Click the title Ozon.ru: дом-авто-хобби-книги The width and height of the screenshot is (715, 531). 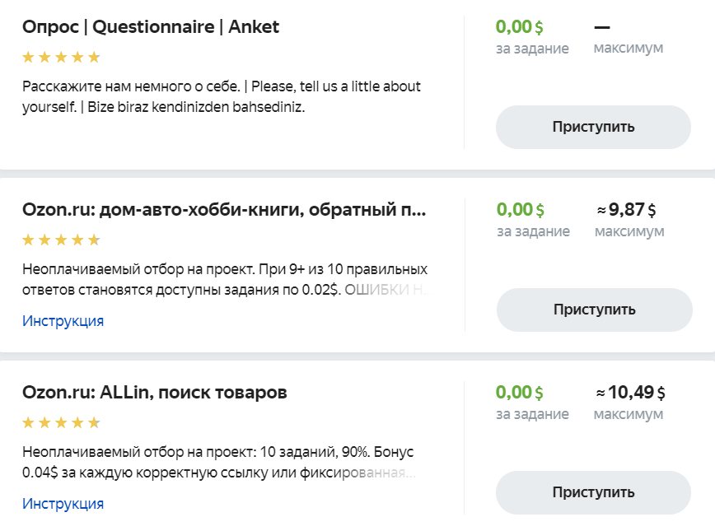pyautogui.click(x=224, y=210)
